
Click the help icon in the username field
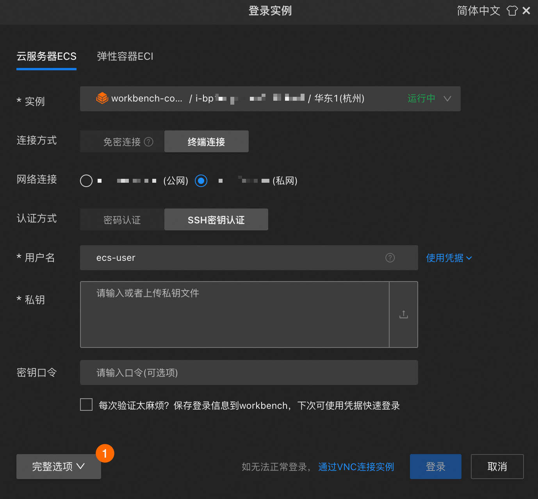(390, 258)
